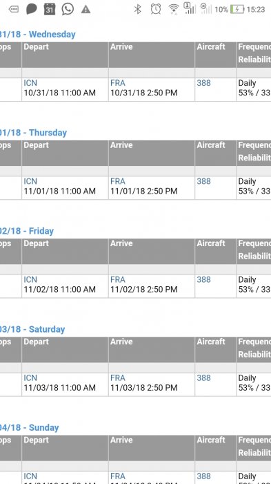Tap the chat bubble message notification icon
The width and height of the screenshot is (271, 484).
[32, 10]
